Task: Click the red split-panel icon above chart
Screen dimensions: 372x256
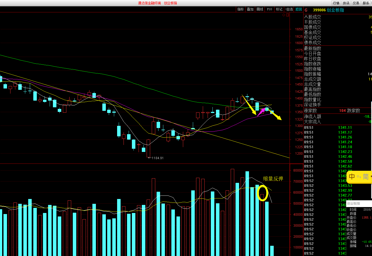Action: (x=288, y=15)
